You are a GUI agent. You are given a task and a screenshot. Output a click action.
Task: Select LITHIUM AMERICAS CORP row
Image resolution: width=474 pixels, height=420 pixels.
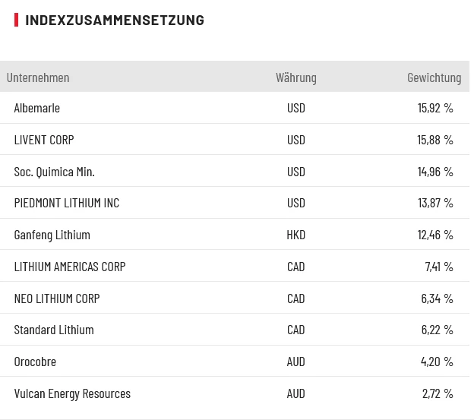[70, 267]
